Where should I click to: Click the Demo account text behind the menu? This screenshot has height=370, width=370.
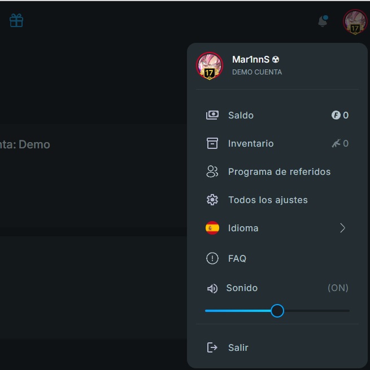[25, 144]
